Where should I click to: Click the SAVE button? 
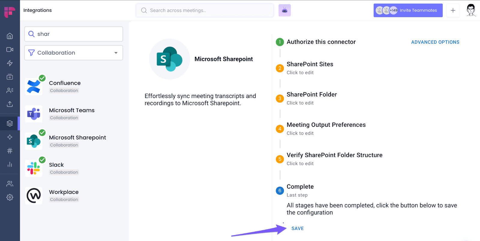click(x=298, y=228)
